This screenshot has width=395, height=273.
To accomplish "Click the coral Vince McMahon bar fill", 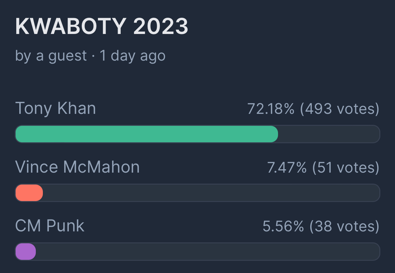I will 29,193.
